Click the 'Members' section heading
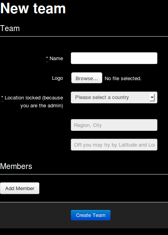This screenshot has height=235, width=168. click(16, 166)
